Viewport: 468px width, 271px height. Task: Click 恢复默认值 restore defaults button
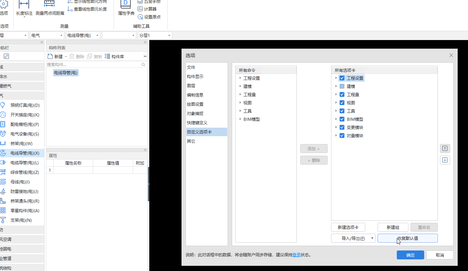[x=407, y=238]
